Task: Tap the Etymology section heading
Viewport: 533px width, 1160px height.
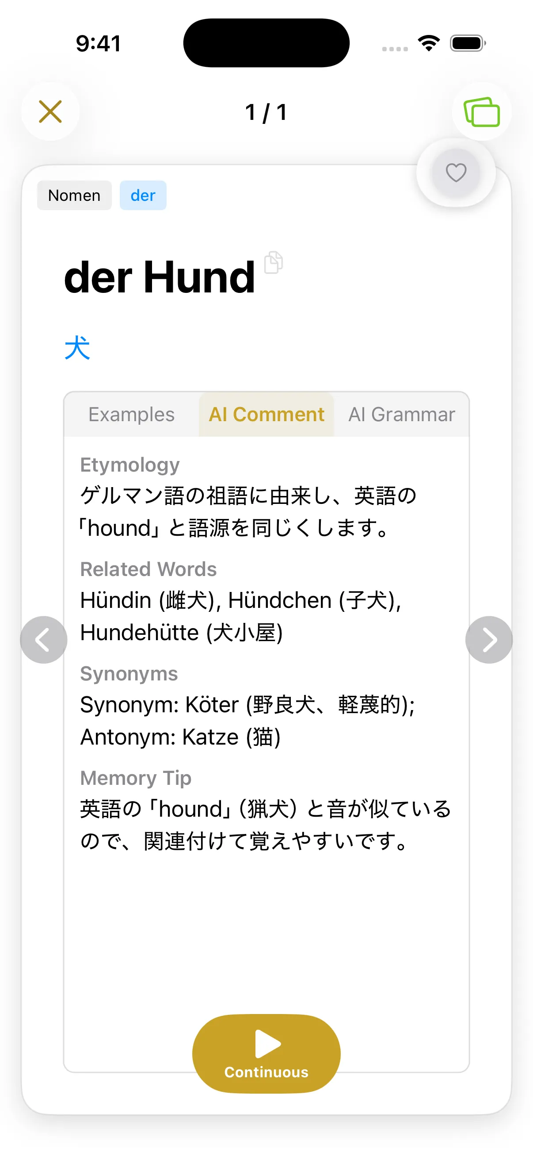Action: pyautogui.click(x=129, y=465)
